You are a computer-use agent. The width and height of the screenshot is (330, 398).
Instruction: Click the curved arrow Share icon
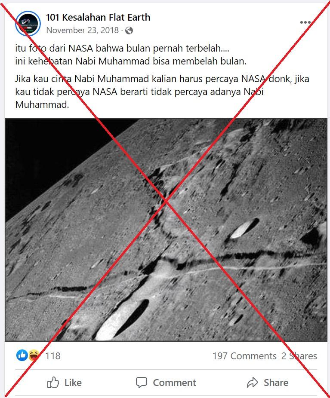click(252, 382)
